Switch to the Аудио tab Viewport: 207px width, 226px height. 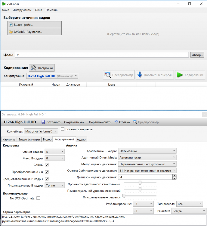81,140
